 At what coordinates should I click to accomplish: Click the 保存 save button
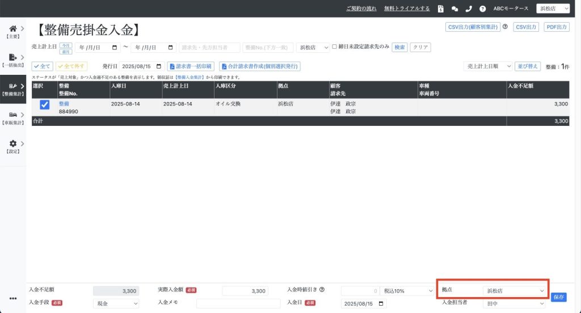pyautogui.click(x=558, y=297)
